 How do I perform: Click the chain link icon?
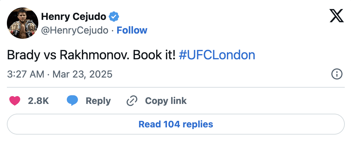[132, 101]
